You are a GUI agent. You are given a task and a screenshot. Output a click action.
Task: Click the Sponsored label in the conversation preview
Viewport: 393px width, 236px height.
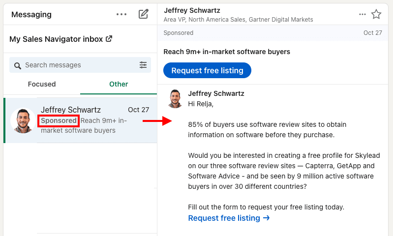pos(59,121)
